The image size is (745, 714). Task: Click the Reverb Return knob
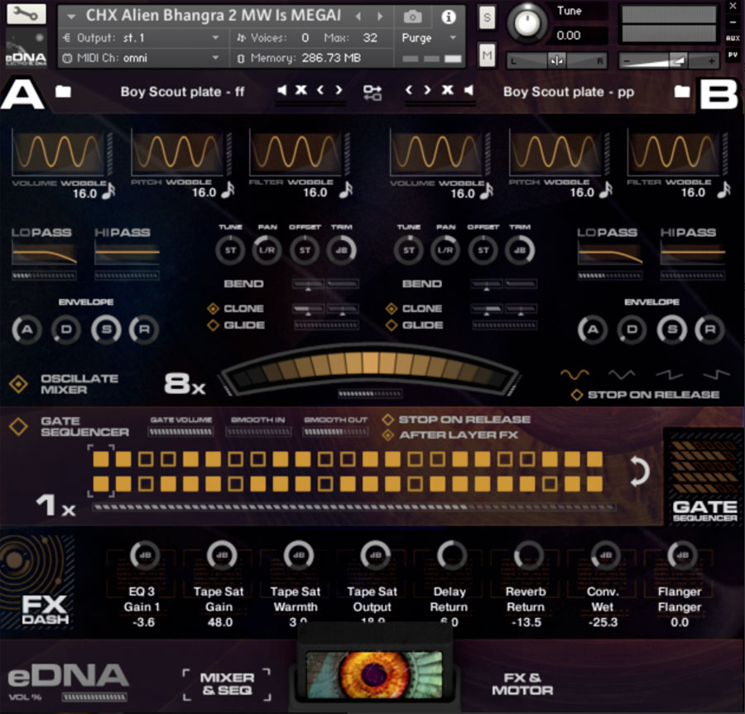(528, 555)
